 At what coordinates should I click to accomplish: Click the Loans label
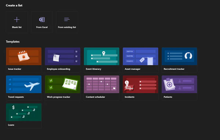(11, 125)
